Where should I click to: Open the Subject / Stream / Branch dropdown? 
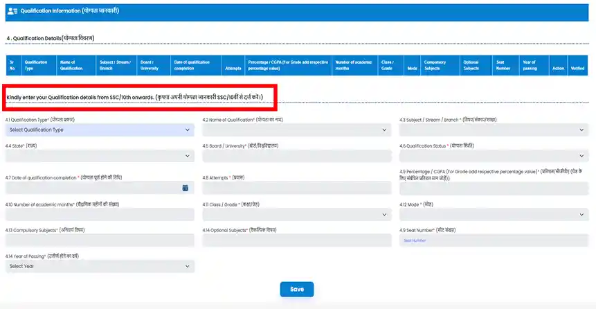point(494,130)
